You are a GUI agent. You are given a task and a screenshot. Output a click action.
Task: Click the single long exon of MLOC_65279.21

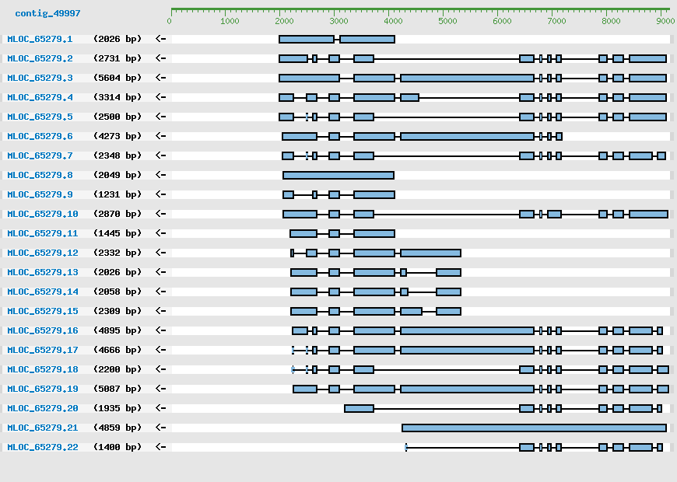534,428
